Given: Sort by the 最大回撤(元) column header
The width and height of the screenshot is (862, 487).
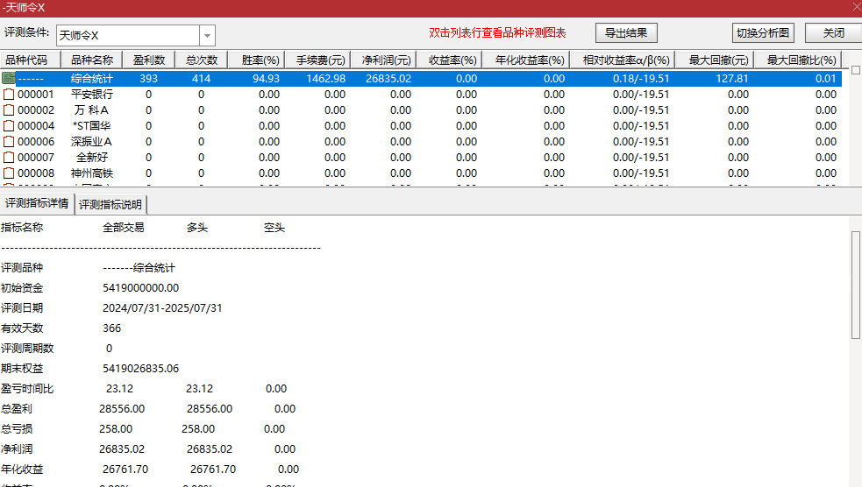Looking at the screenshot, I should (x=718, y=60).
